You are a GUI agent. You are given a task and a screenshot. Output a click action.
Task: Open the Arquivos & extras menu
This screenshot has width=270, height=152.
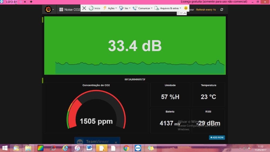point(168,8)
